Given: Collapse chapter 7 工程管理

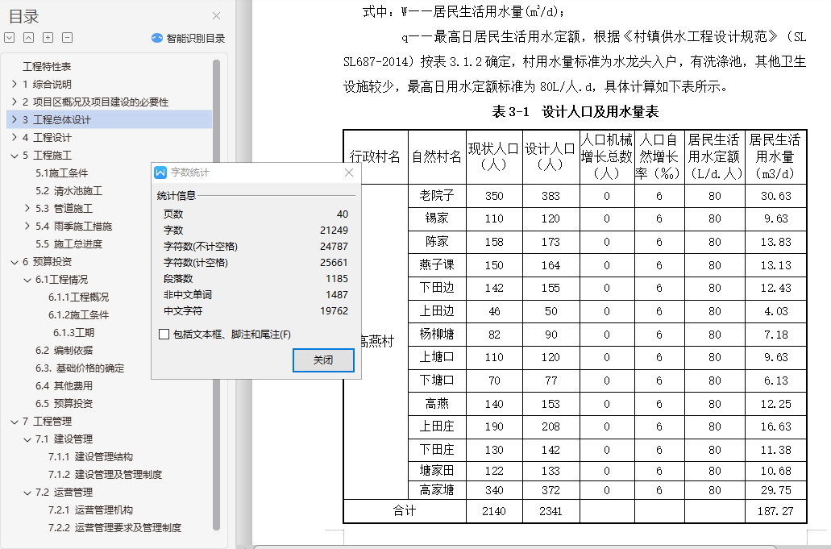Looking at the screenshot, I should click(x=15, y=422).
